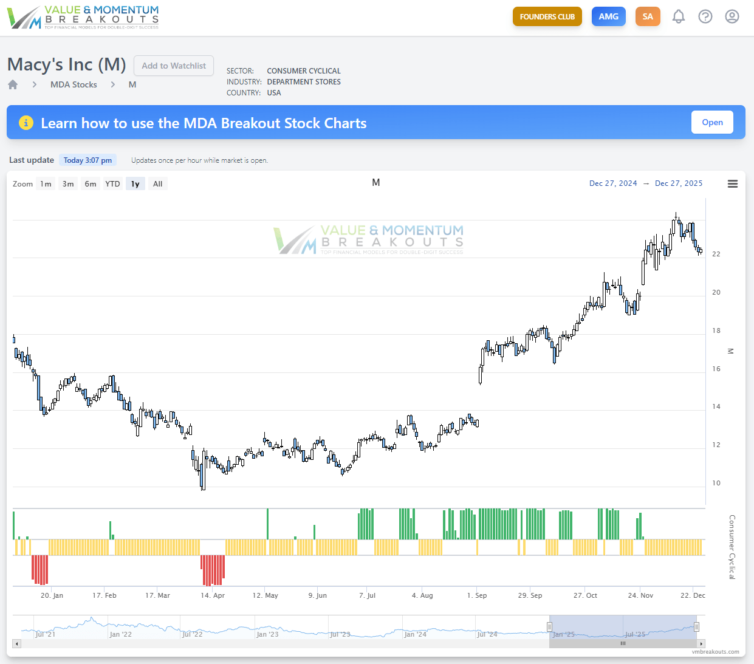Click the Dec 27, 2024 start date field
Screen dimensions: 754x664
pos(613,183)
